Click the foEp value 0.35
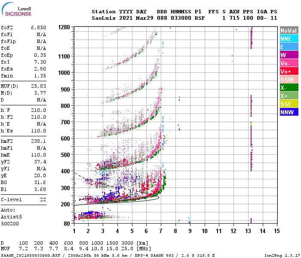301x258 pixels. pos(40,55)
